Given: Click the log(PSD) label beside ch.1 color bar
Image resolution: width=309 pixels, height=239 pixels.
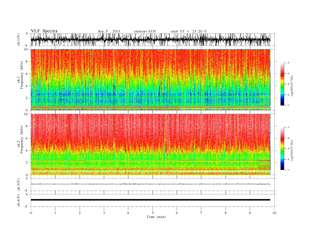Looking at the screenshot, I should [x=292, y=86].
